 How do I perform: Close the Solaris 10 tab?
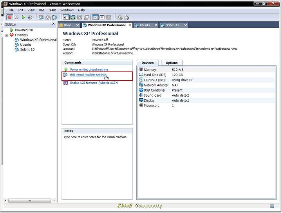[x=185, y=25]
